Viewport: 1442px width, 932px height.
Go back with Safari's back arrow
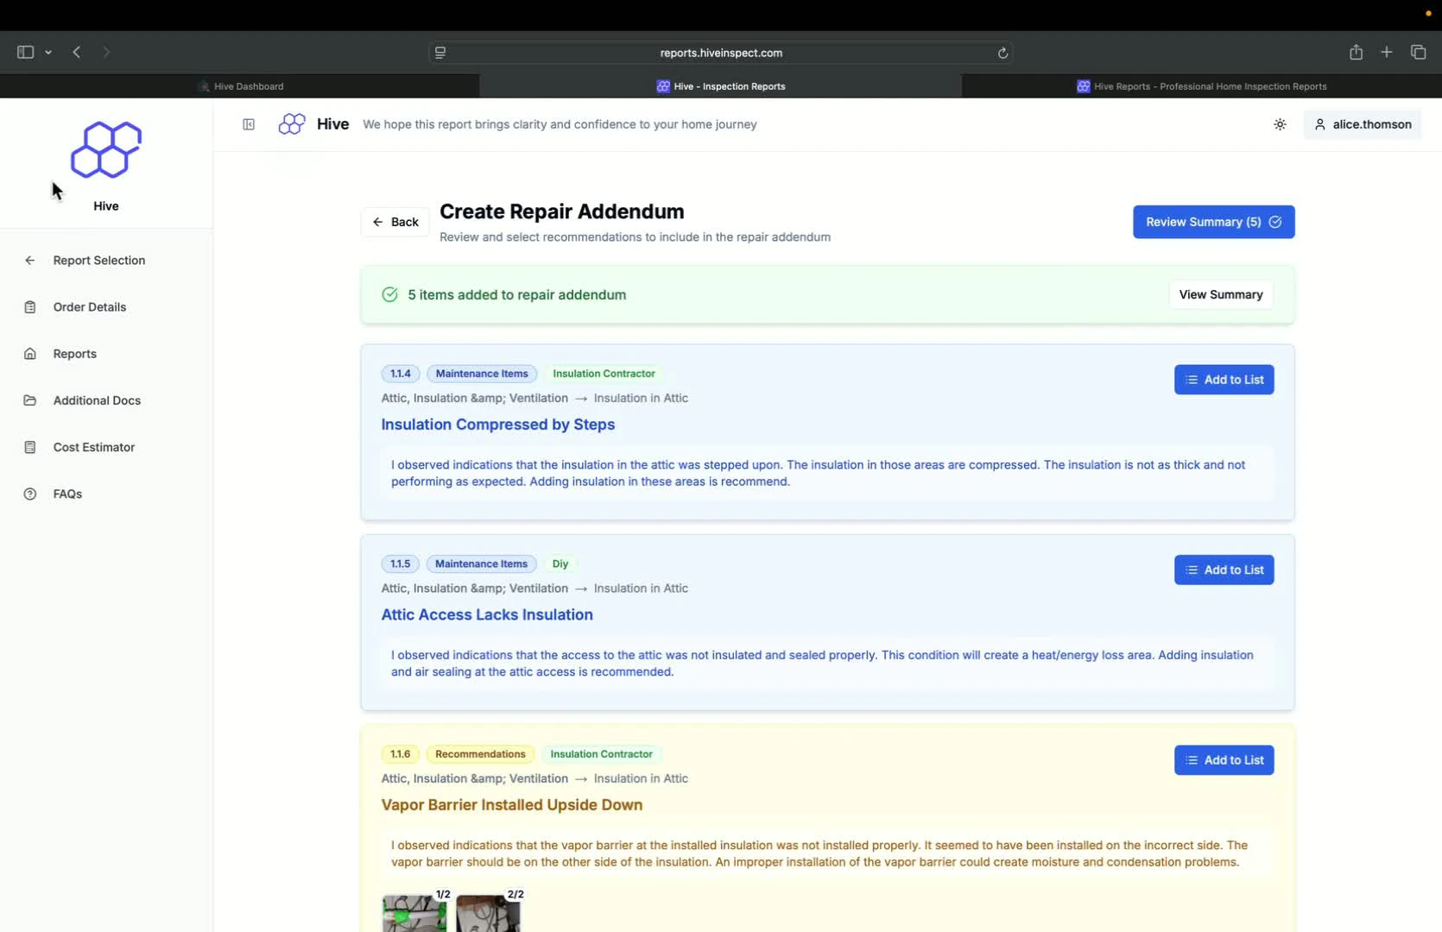[x=77, y=52]
